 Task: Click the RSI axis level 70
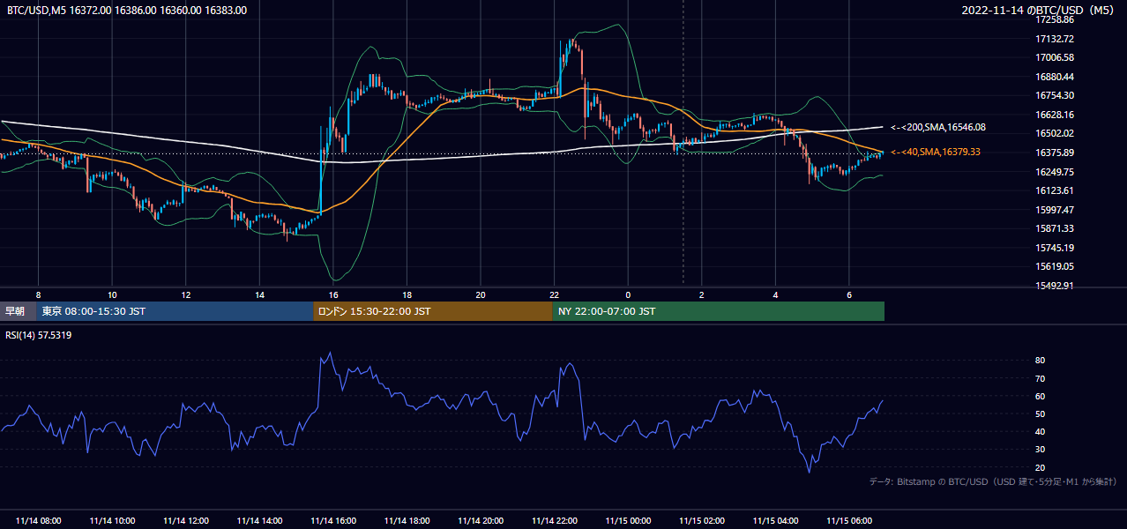click(x=1041, y=378)
